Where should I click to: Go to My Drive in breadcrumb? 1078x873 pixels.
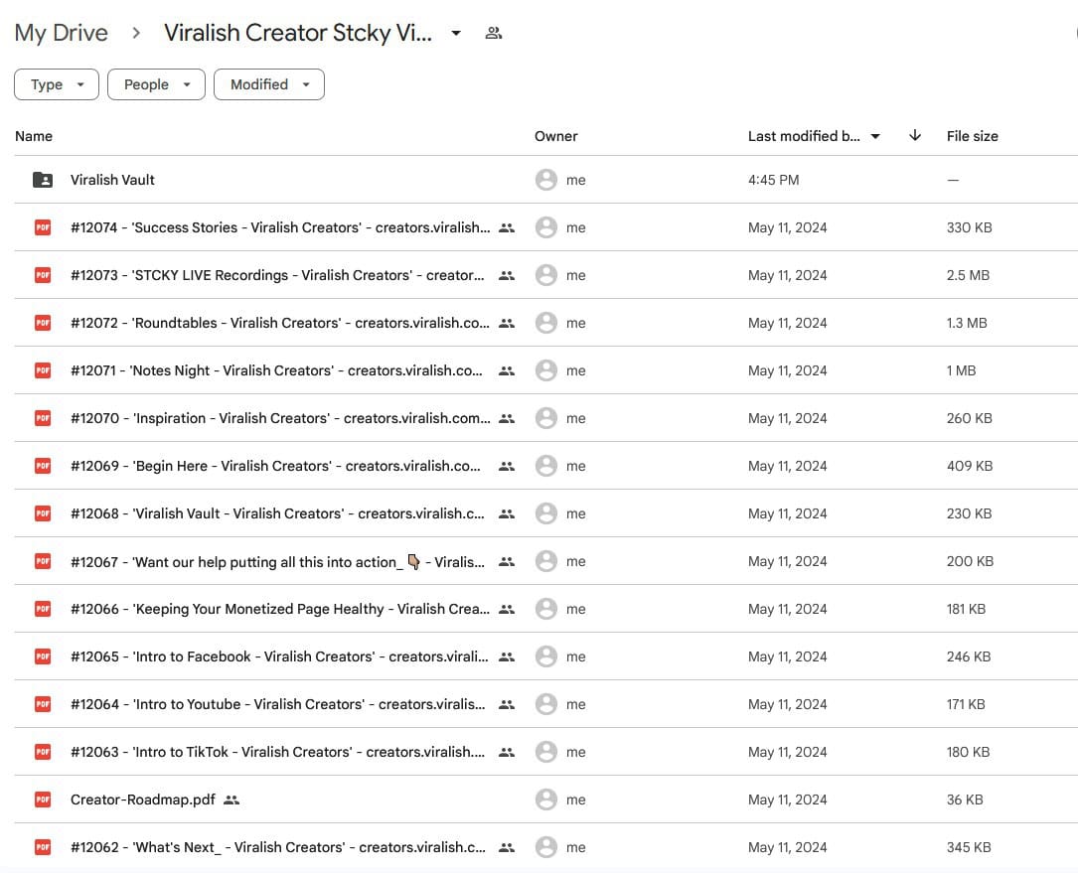pyautogui.click(x=62, y=33)
